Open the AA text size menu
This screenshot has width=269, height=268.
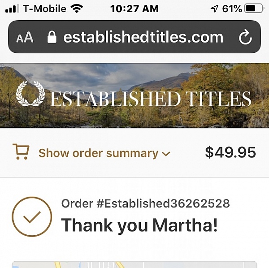25,37
